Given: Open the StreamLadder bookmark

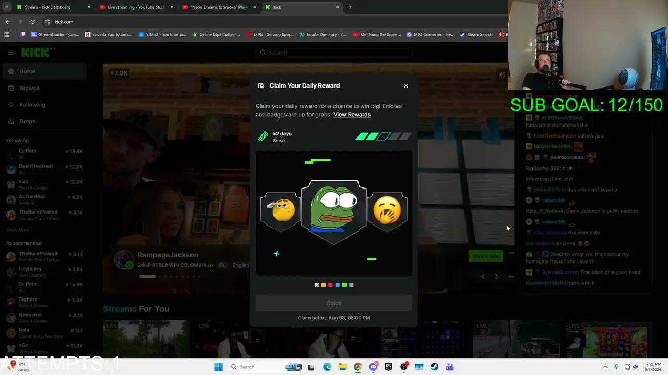Looking at the screenshot, I should pyautogui.click(x=55, y=35).
